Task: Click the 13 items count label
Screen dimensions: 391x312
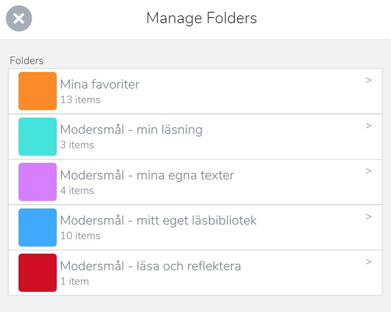Action: [x=80, y=100]
